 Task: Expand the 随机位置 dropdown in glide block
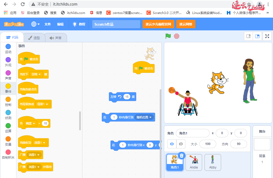144,117
